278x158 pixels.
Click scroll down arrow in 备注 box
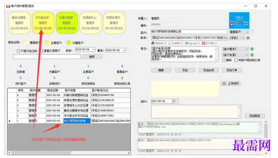click(216, 60)
